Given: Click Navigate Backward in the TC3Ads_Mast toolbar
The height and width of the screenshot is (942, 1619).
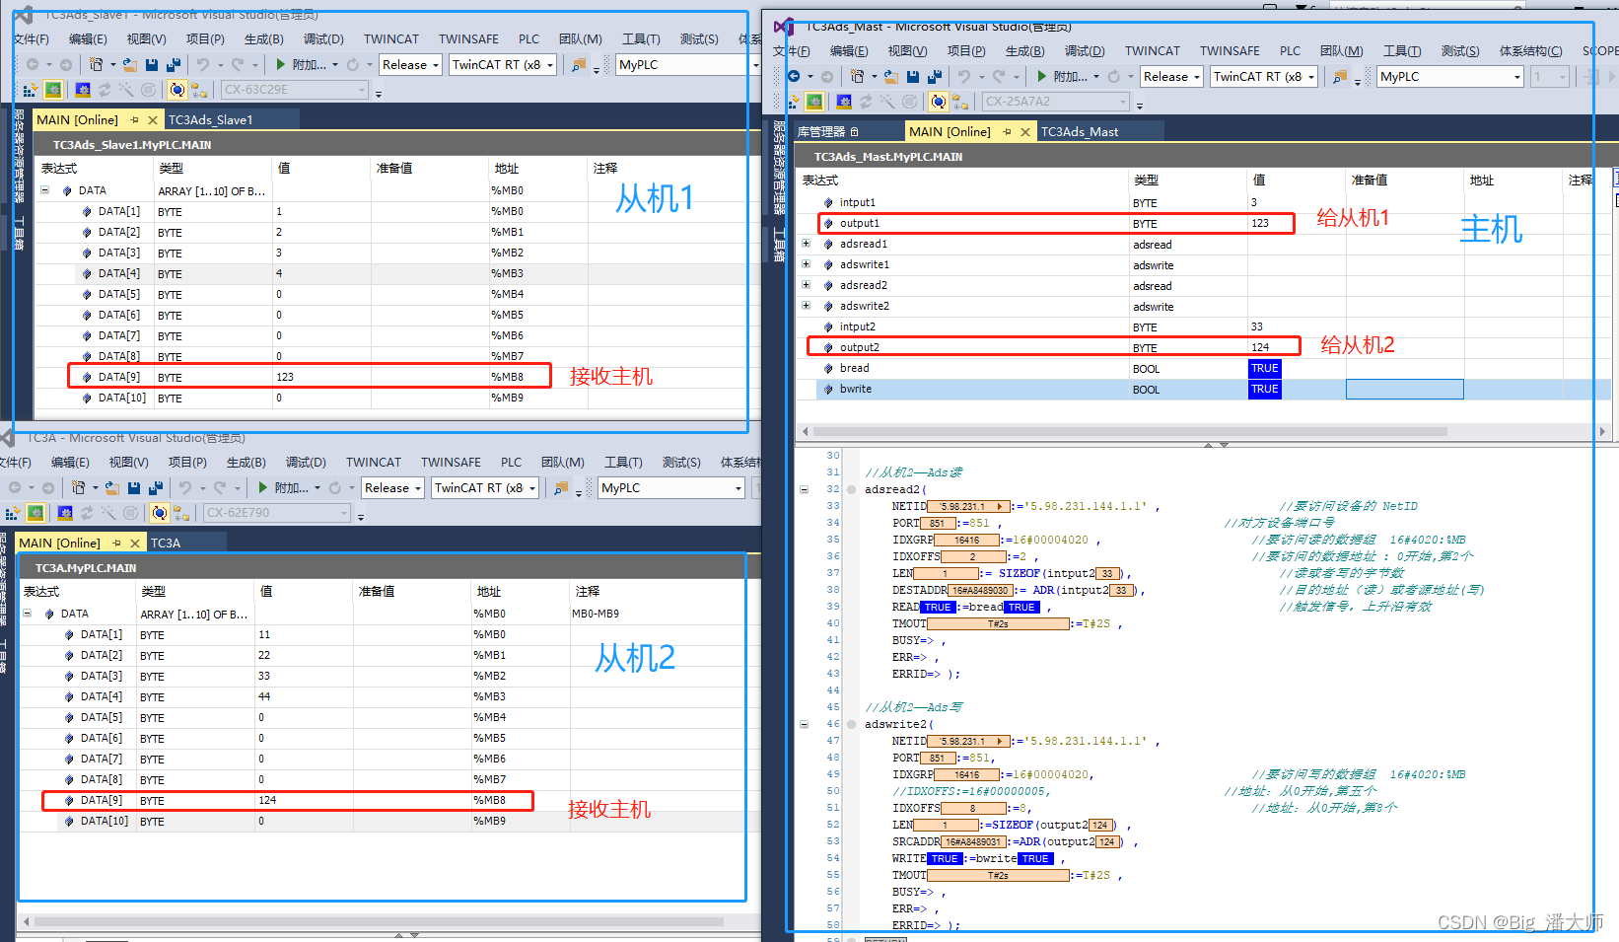Looking at the screenshot, I should pyautogui.click(x=794, y=77).
